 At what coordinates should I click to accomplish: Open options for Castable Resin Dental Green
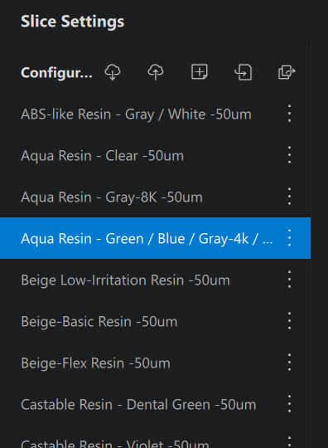click(290, 404)
